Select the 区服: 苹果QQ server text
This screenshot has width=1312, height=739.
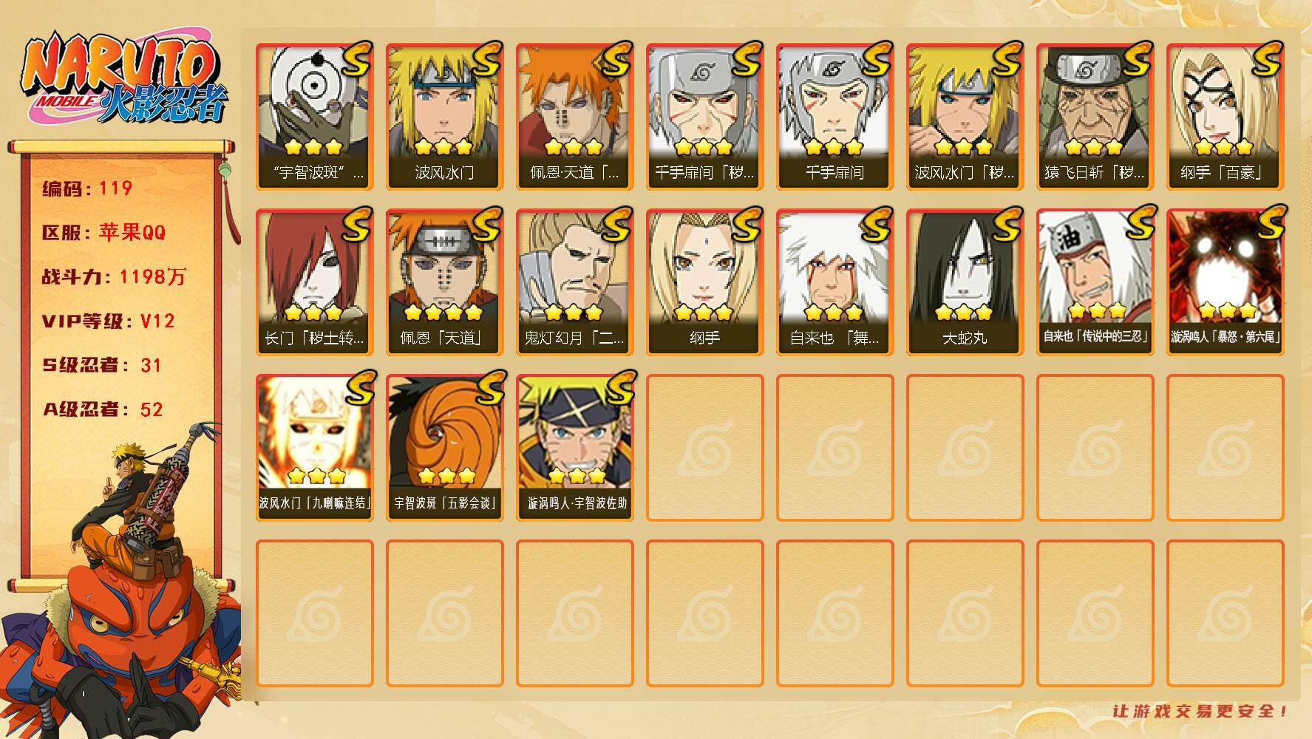tap(103, 232)
